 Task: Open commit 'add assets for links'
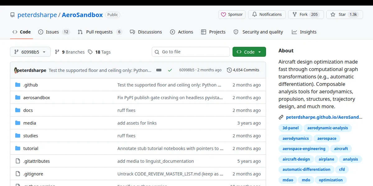point(137,123)
